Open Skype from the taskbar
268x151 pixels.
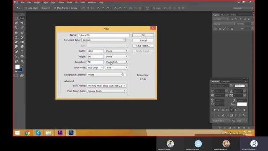point(38,133)
